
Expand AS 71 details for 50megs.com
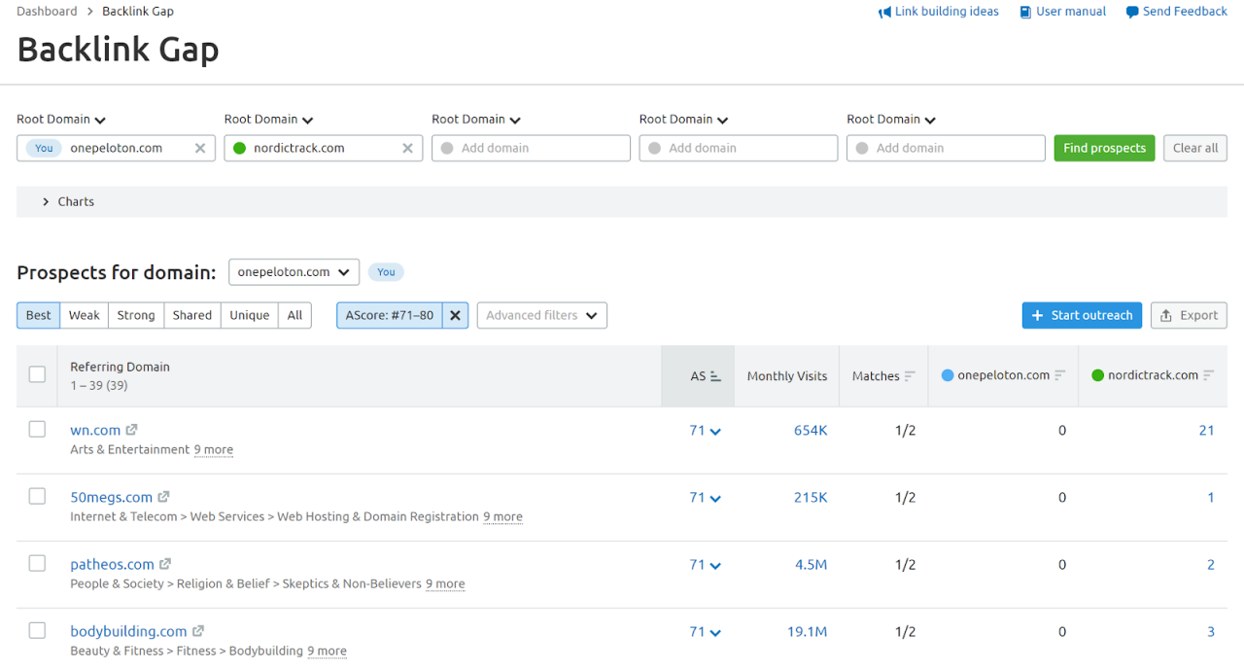pos(706,497)
